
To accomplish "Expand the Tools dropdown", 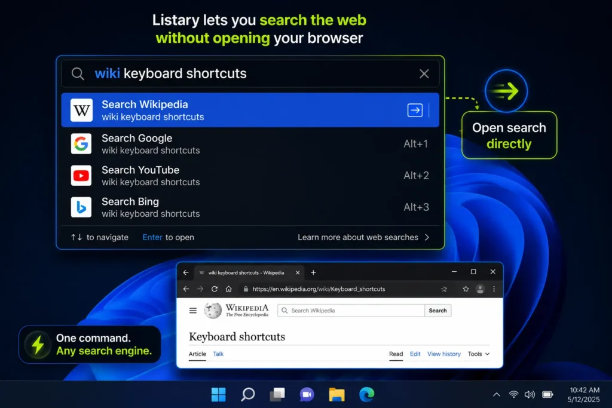I will click(x=479, y=354).
